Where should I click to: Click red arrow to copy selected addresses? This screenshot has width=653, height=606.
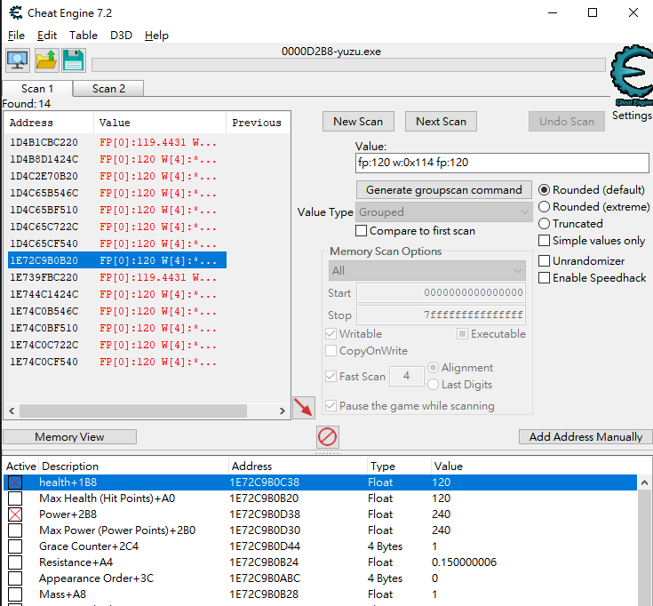point(304,407)
